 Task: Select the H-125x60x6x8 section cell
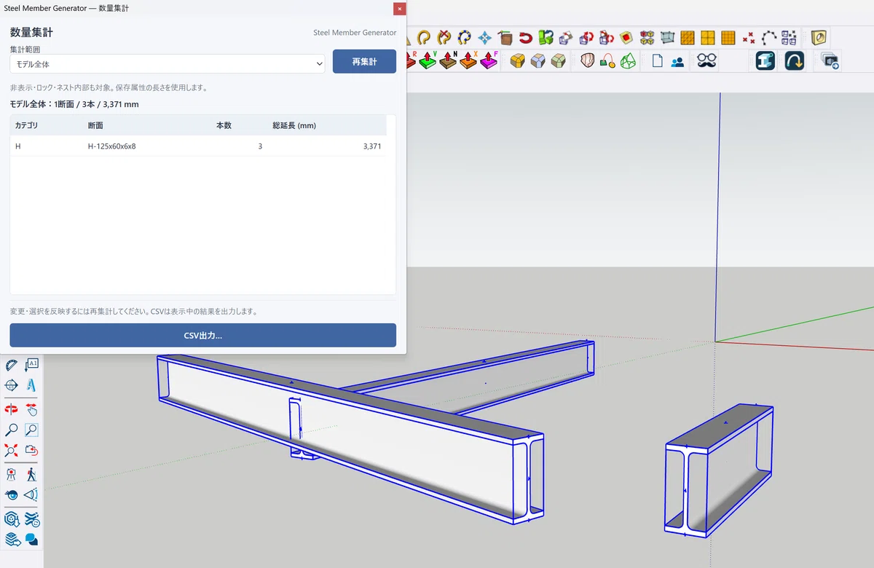[x=111, y=146]
